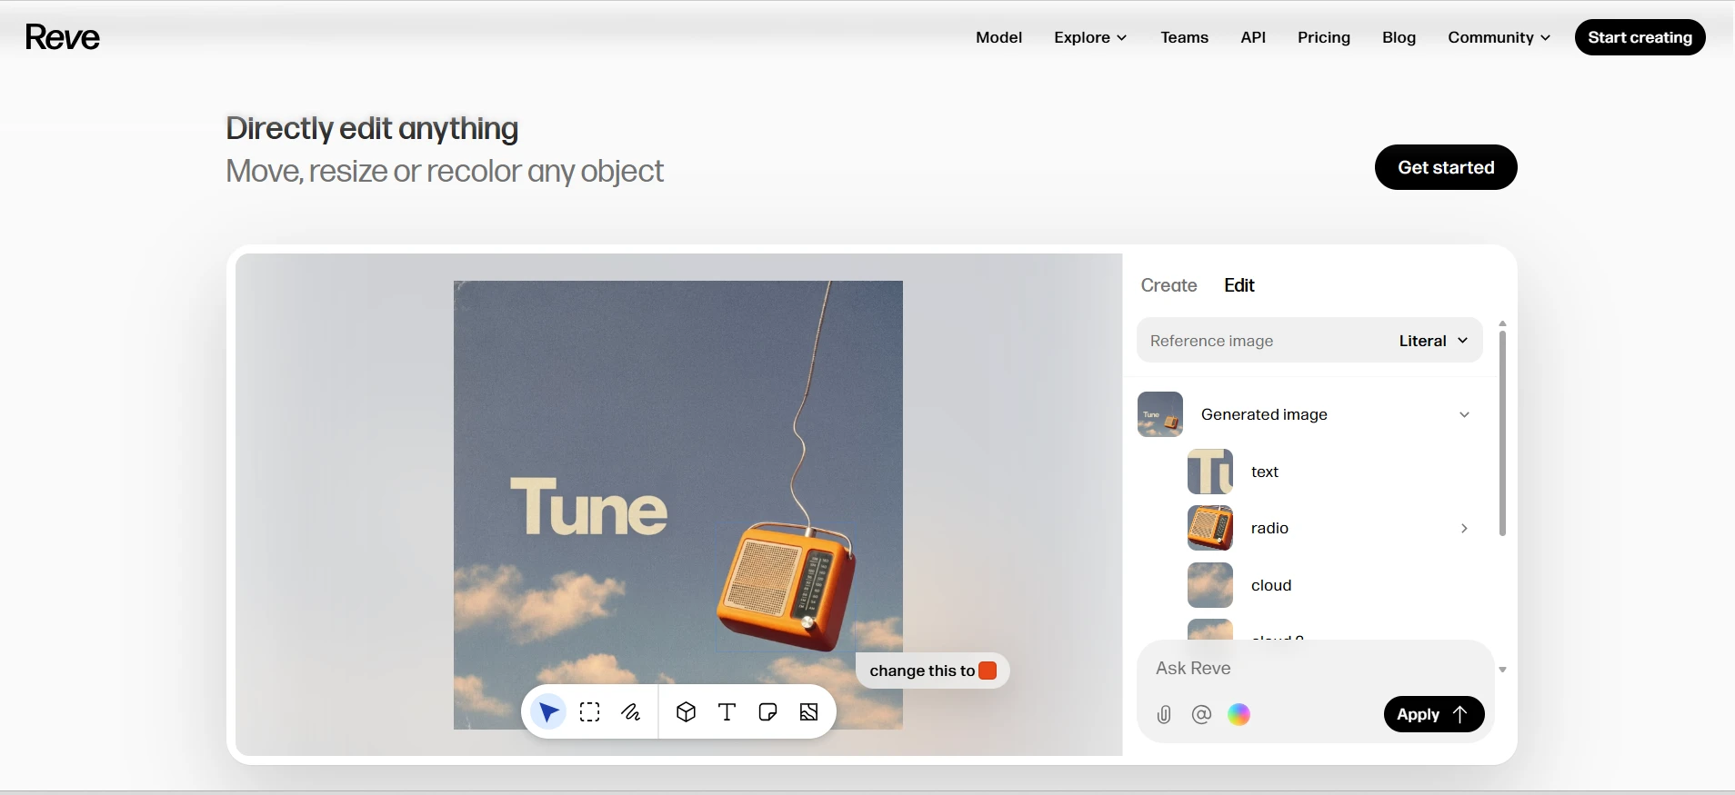This screenshot has width=1735, height=795.
Task: Open the Literal mode dropdown
Action: click(1433, 341)
